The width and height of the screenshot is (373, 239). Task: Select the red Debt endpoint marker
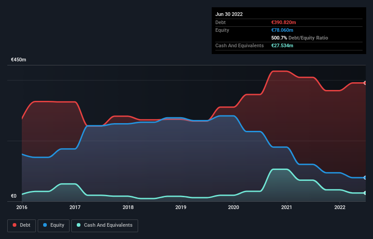[x=365, y=83]
